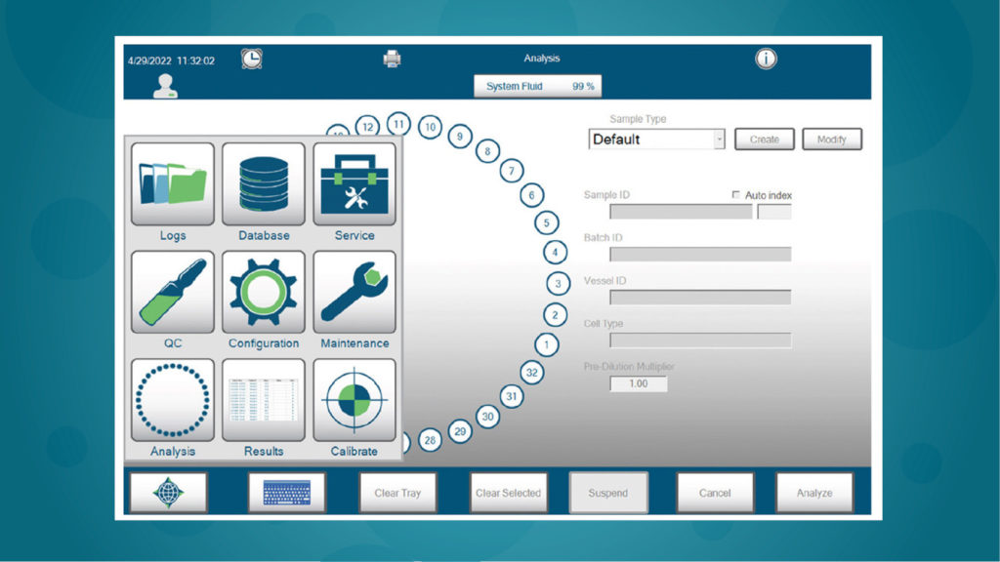
Task: Open the QC ampoule icon
Action: (x=172, y=292)
